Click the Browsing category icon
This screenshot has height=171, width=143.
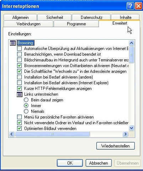click(13, 43)
